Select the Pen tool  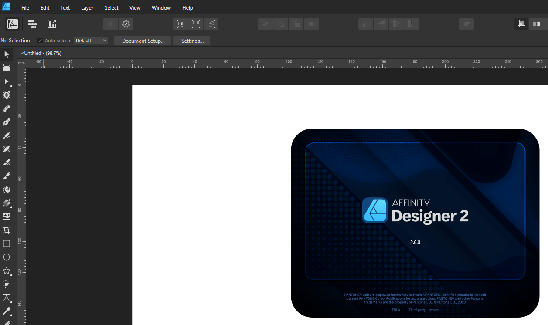[x=7, y=122]
